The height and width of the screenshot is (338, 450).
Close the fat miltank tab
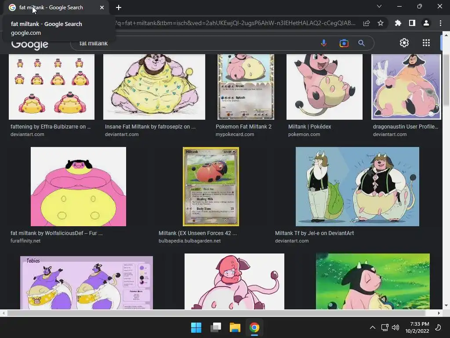pyautogui.click(x=102, y=7)
